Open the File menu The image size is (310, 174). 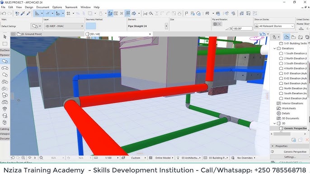pyautogui.click(x=3, y=7)
